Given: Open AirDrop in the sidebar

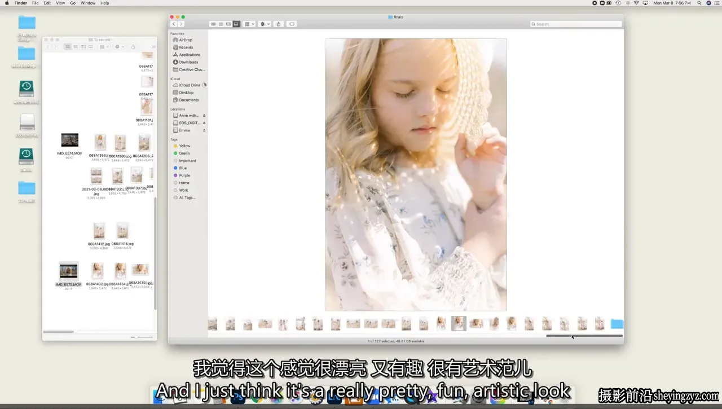Looking at the screenshot, I should 186,40.
